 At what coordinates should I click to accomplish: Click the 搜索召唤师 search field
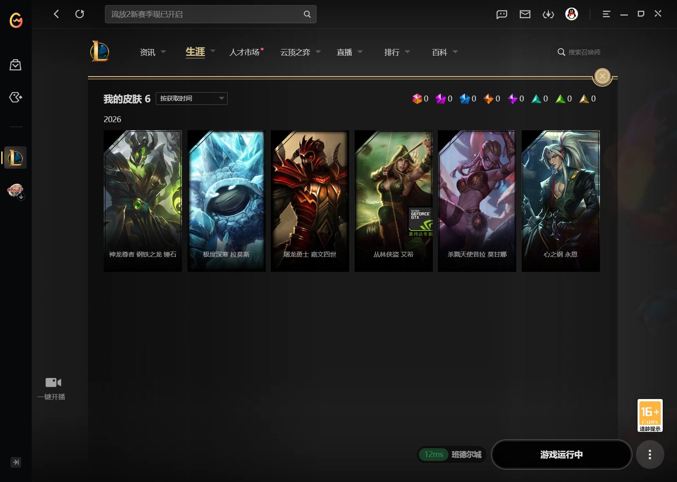[584, 52]
